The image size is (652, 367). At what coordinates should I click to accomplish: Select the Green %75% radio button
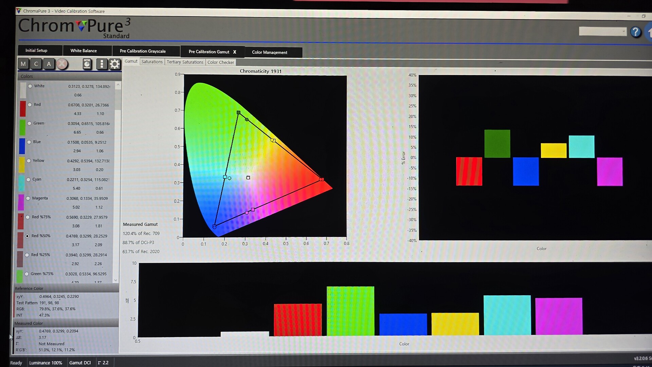click(x=27, y=274)
